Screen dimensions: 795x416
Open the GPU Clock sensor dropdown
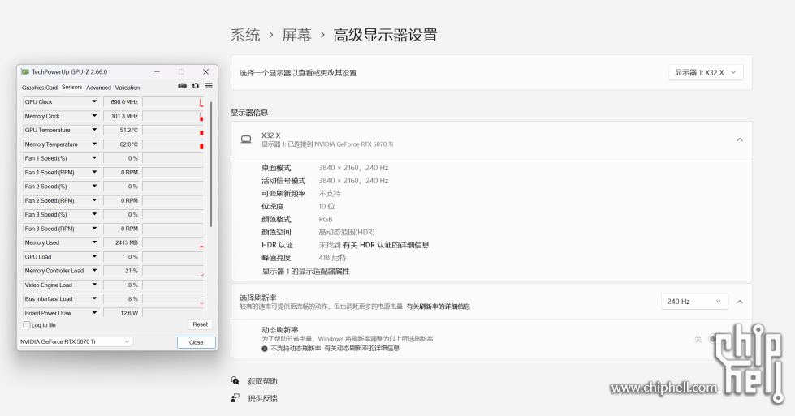(94, 101)
